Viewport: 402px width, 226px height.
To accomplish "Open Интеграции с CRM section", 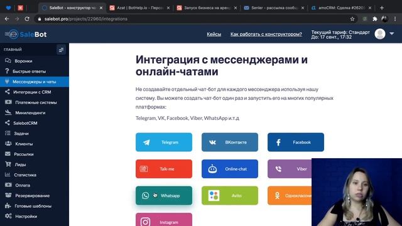I will (x=35, y=92).
